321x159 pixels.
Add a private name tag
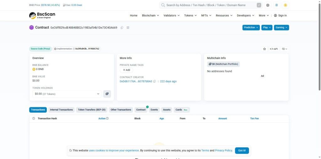(x=126, y=70)
